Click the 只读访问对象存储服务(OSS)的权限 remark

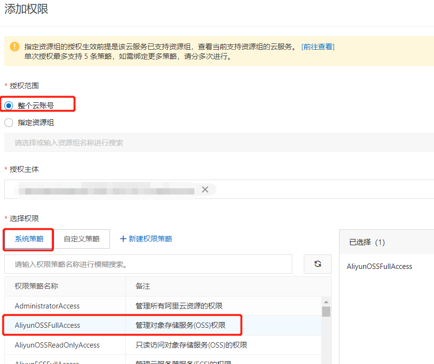click(x=191, y=345)
